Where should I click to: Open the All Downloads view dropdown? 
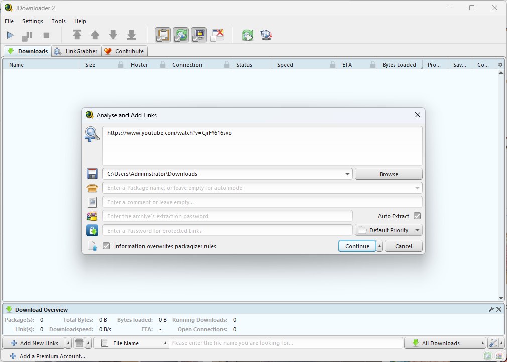445,343
